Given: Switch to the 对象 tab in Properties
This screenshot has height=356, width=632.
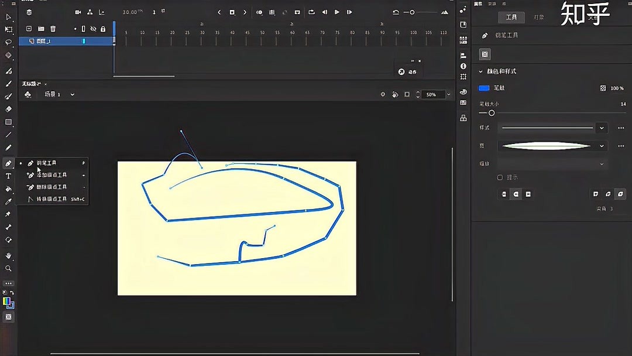Looking at the screenshot, I should [x=539, y=17].
